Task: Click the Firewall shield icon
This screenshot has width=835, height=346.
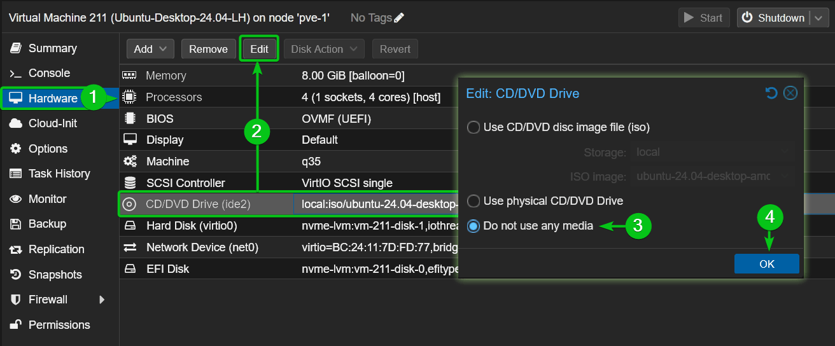Action: (16, 300)
